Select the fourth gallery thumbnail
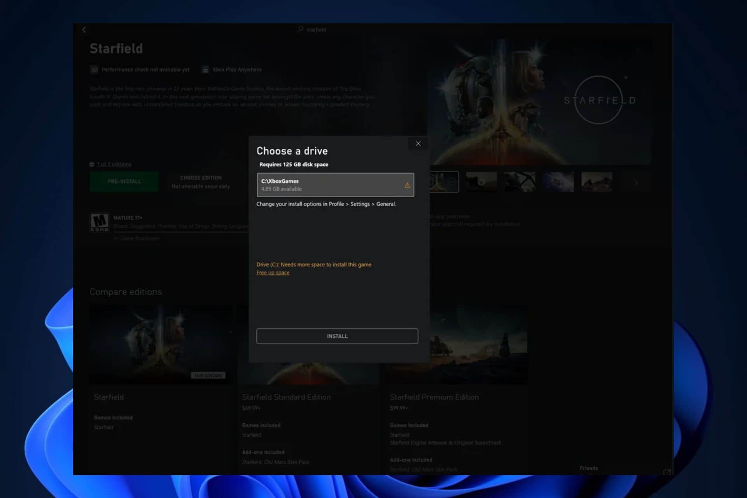Image resolution: width=747 pixels, height=498 pixels. (558, 182)
